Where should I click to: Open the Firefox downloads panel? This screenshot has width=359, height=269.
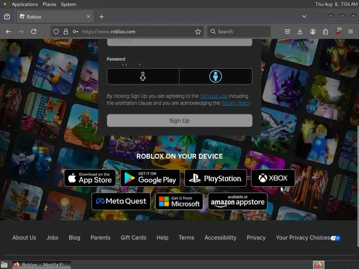[300, 32]
